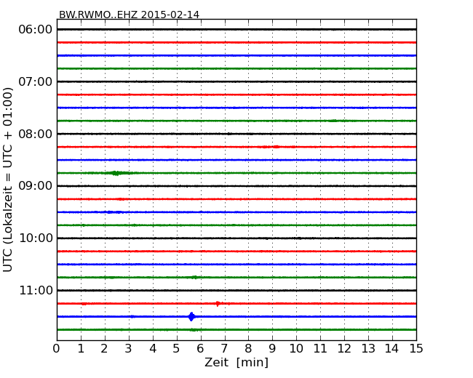Screen dimensions: 473x378
Task: Click the large blue spike near minute 5.6
Action: point(191,316)
